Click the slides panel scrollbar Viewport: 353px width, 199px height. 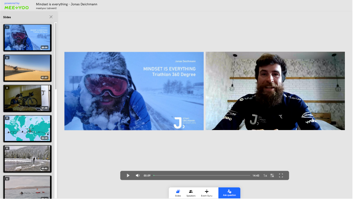pyautogui.click(x=56, y=56)
